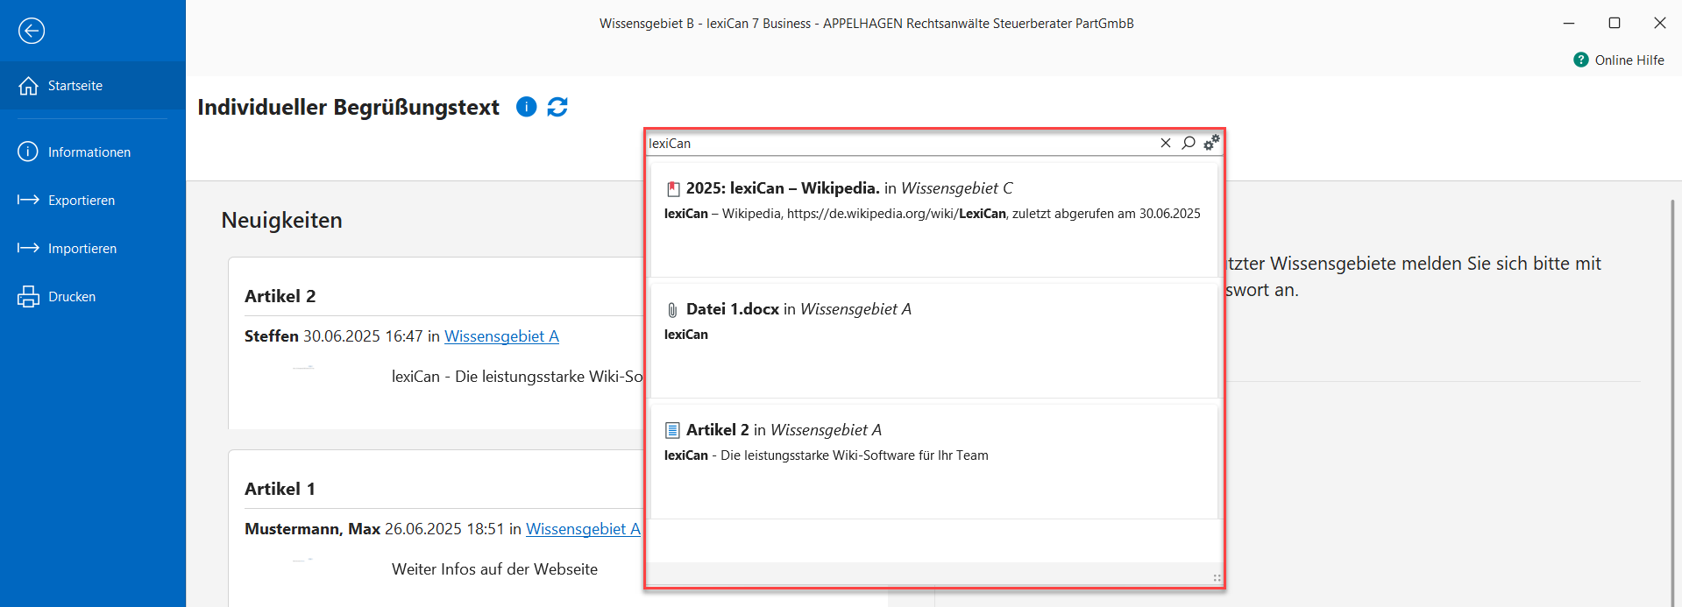This screenshot has width=1682, height=607.
Task: Click the paperclip icon of Datei 1.docx
Action: click(x=672, y=309)
